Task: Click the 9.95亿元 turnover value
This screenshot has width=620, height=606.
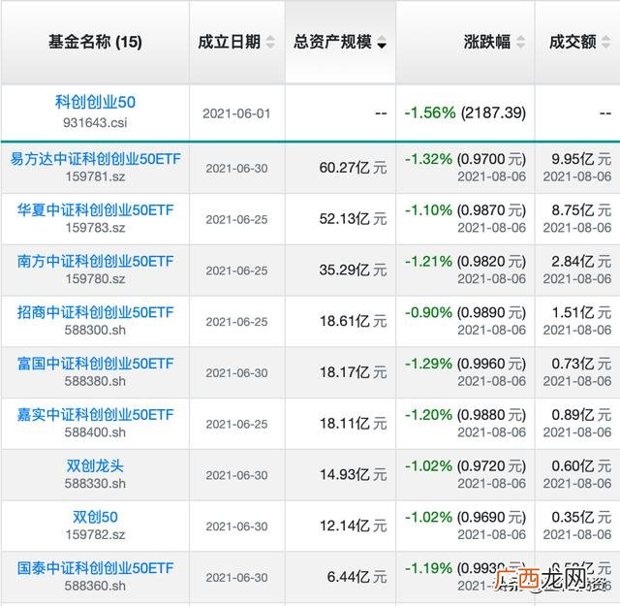Action: [581, 159]
